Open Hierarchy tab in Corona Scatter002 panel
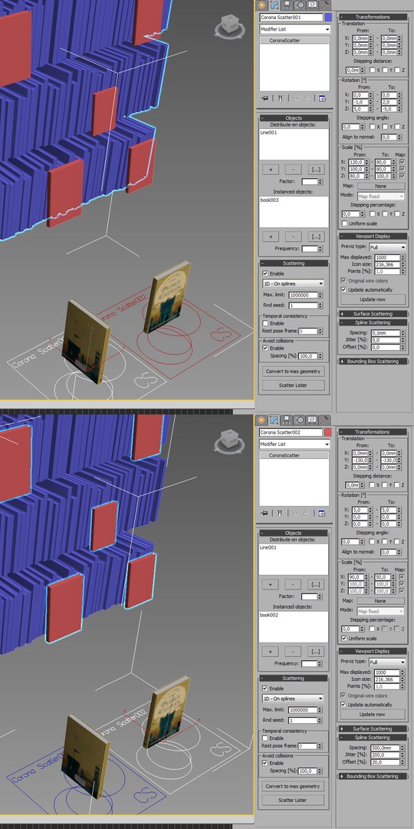Screen dimensions: 414x829 pos(287,420)
